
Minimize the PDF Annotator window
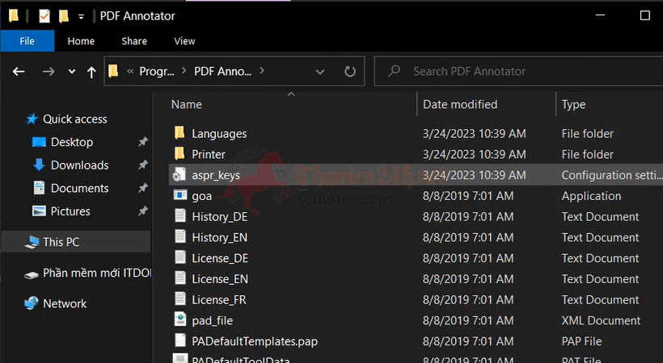coord(600,15)
